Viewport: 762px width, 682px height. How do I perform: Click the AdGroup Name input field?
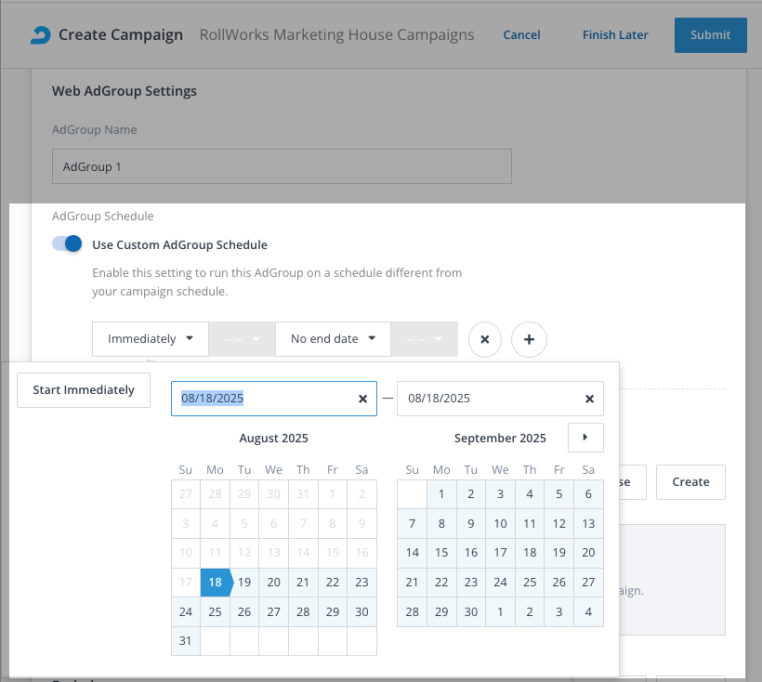282,167
